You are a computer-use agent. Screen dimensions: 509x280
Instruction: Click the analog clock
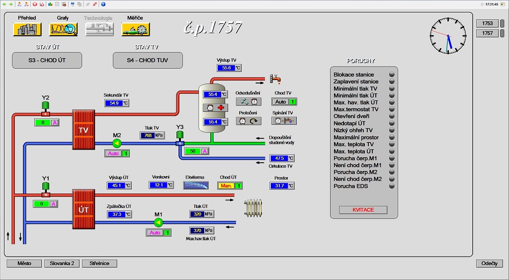click(x=448, y=36)
